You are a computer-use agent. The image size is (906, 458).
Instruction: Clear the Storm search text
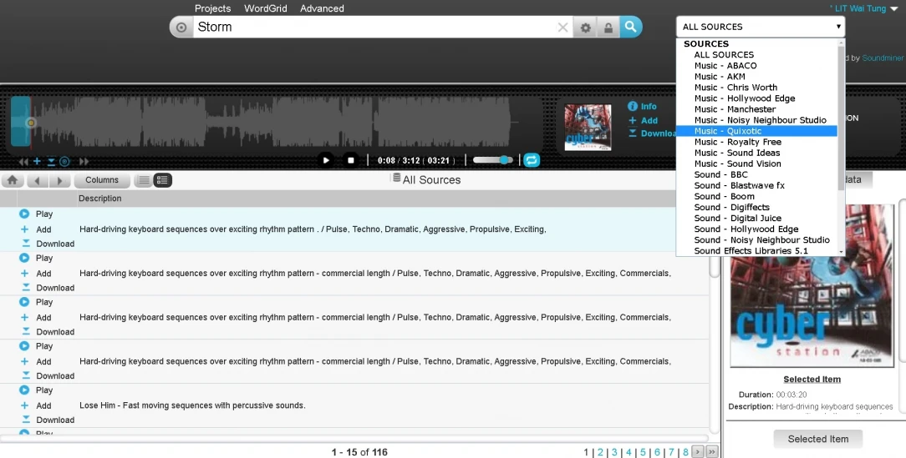562,28
